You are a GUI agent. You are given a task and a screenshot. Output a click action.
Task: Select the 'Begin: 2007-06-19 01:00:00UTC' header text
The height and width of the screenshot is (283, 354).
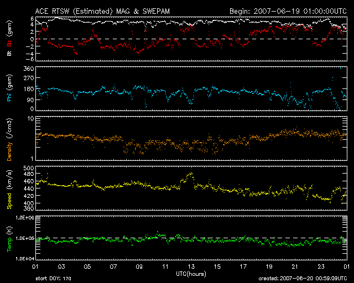click(x=288, y=11)
